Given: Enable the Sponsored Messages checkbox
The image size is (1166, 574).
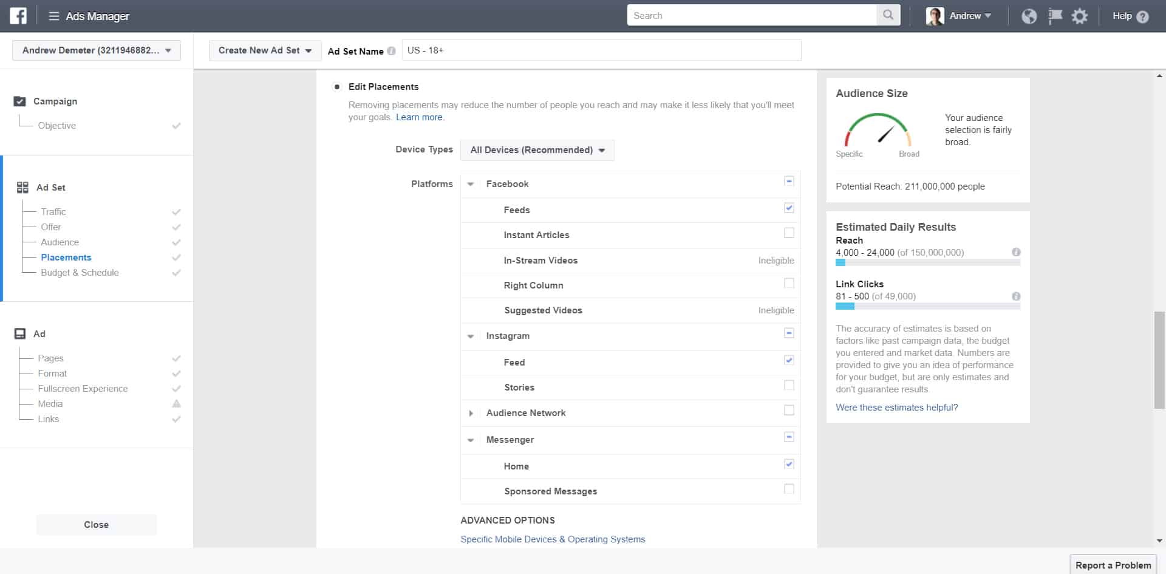Looking at the screenshot, I should tap(789, 489).
